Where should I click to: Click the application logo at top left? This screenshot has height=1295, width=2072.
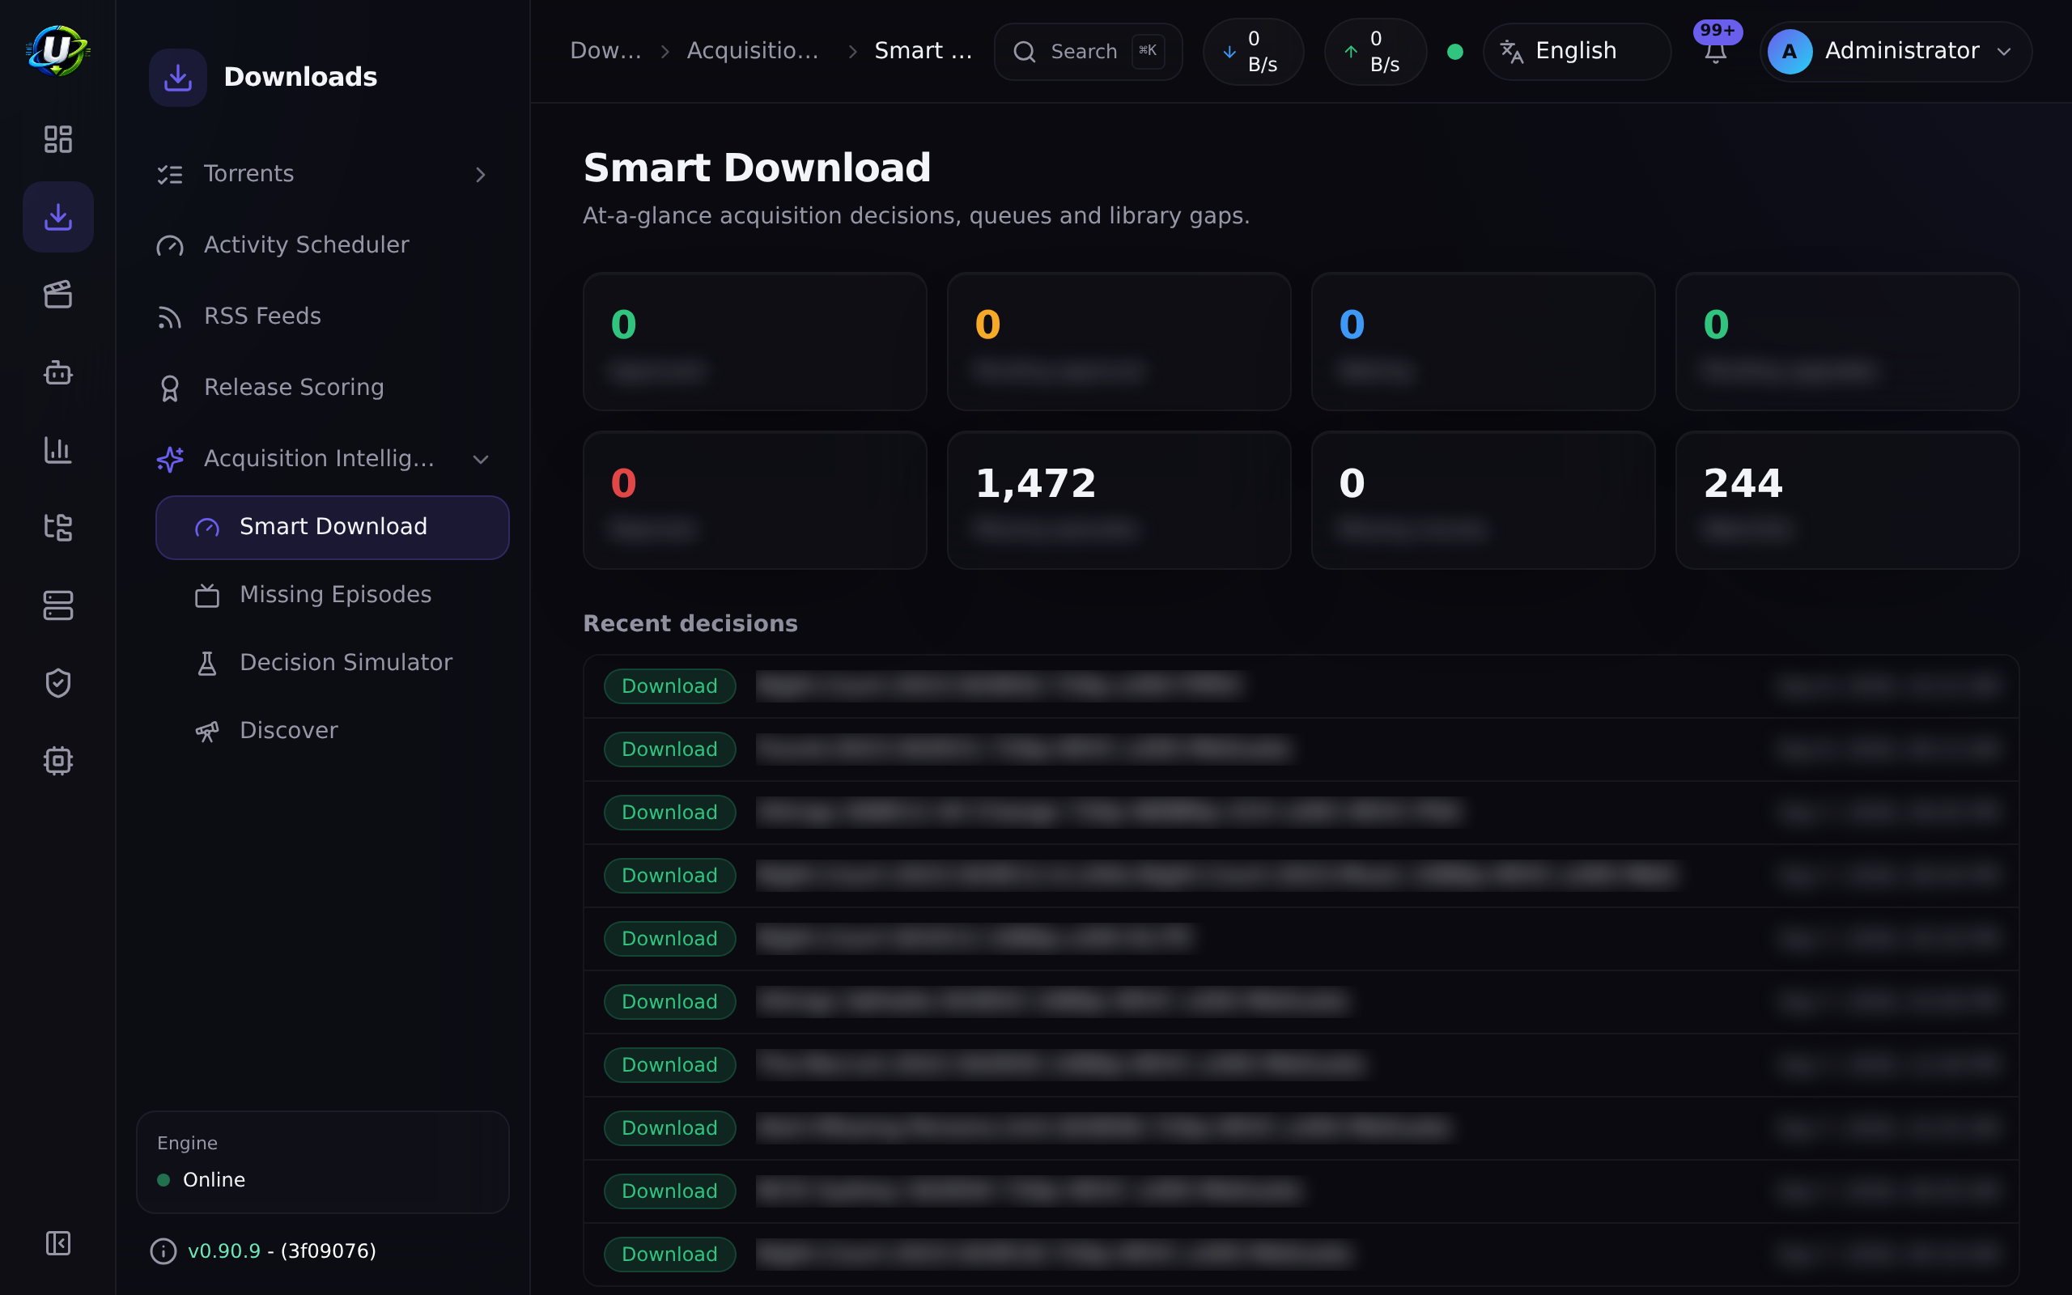point(57,50)
